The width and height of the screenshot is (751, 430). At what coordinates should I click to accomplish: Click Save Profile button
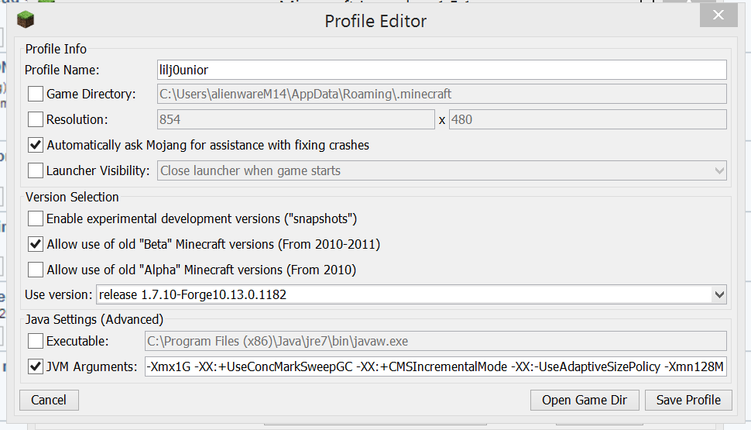[688, 401]
